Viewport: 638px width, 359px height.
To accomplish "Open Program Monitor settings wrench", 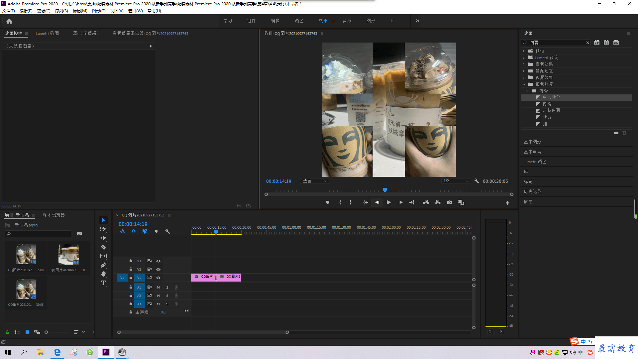I will click(477, 181).
